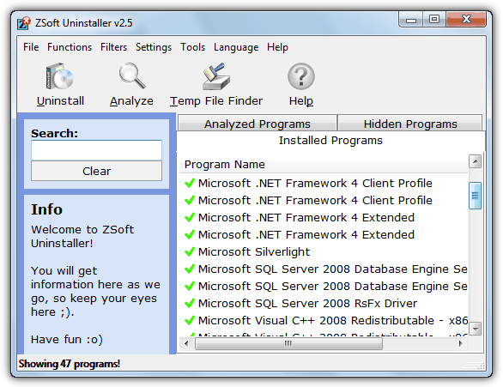
Task: Switch to the Analyzed Programs tab
Action: (x=258, y=124)
